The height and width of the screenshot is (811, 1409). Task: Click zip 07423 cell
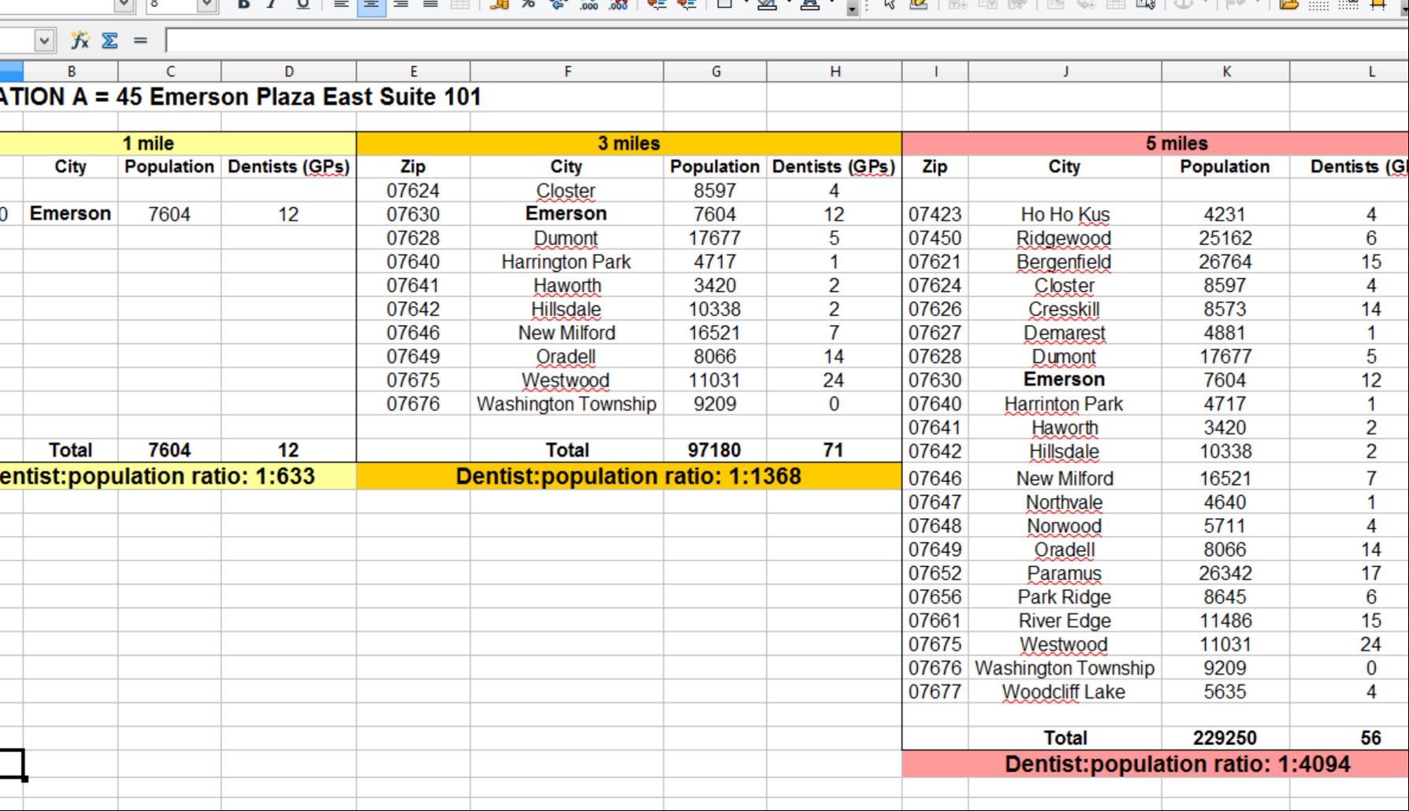(935, 214)
